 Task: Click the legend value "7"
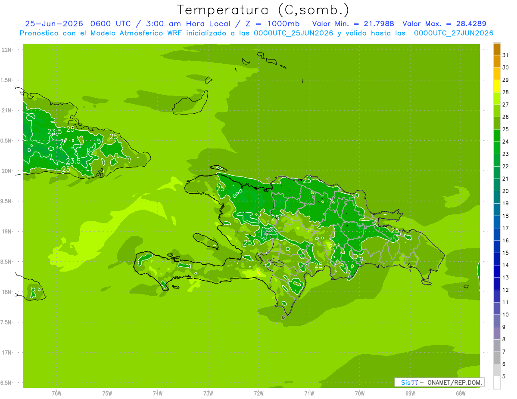coord(504,352)
